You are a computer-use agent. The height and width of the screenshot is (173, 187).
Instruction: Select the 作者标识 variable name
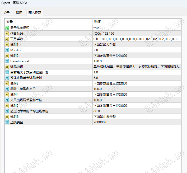point(17,34)
